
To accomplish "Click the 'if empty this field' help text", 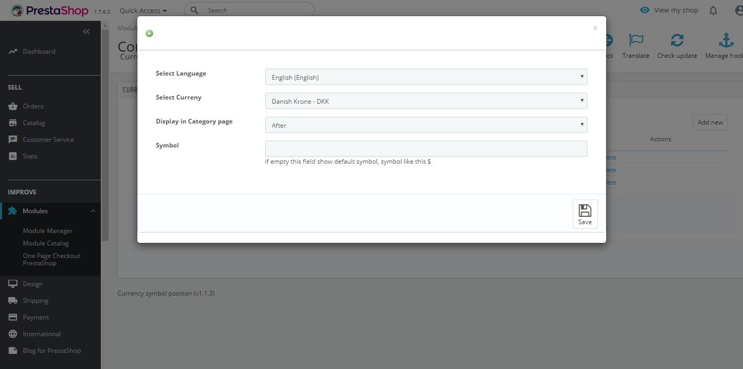I will coord(348,162).
